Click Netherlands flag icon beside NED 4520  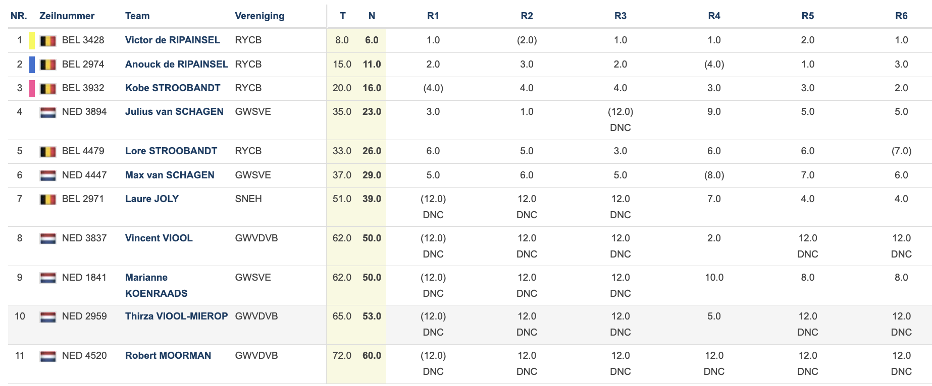(x=48, y=356)
